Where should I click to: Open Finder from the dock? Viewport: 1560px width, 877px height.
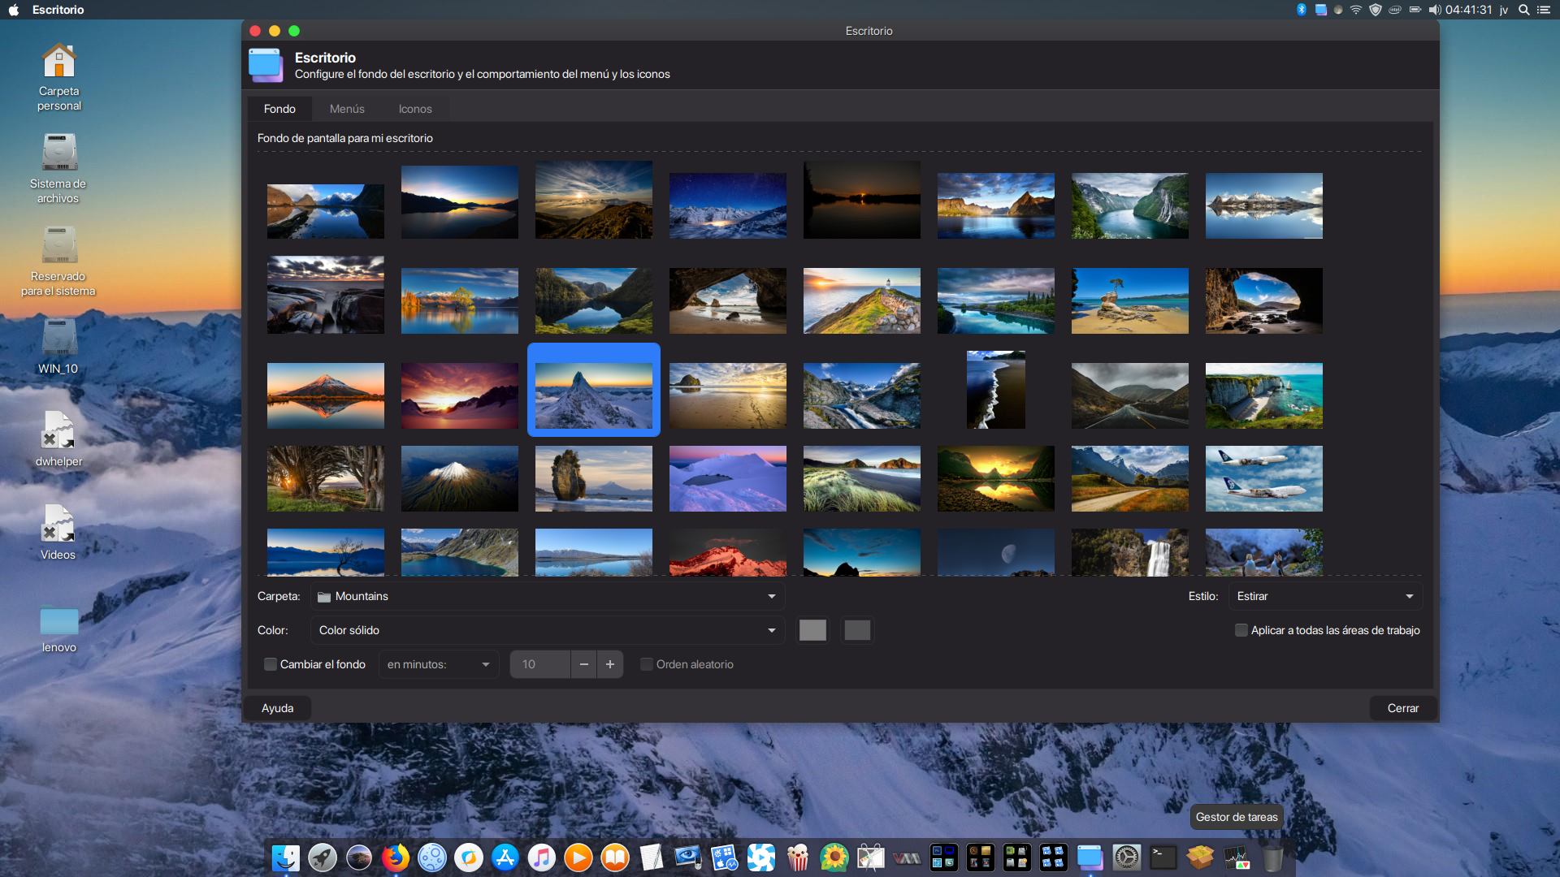coord(286,858)
